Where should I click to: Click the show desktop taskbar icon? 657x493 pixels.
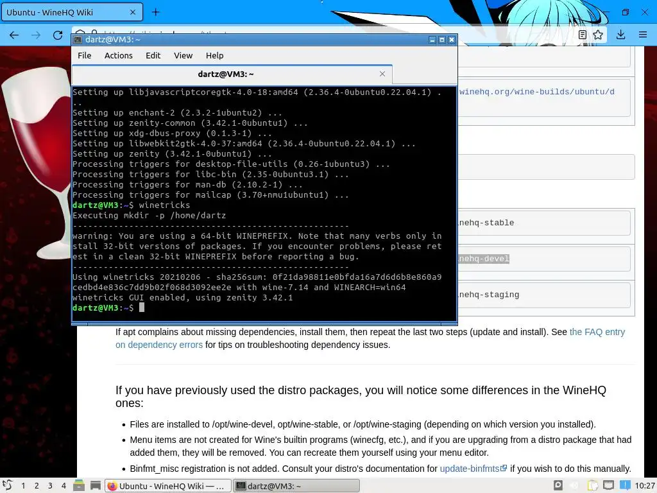click(x=96, y=485)
